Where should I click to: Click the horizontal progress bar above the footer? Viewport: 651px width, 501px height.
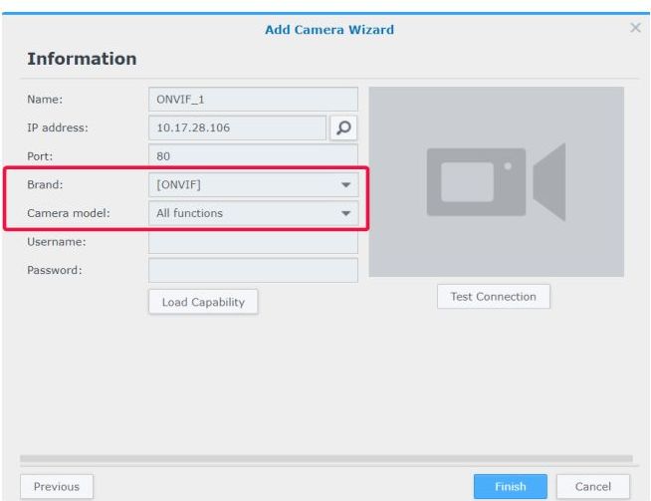[x=325, y=459]
